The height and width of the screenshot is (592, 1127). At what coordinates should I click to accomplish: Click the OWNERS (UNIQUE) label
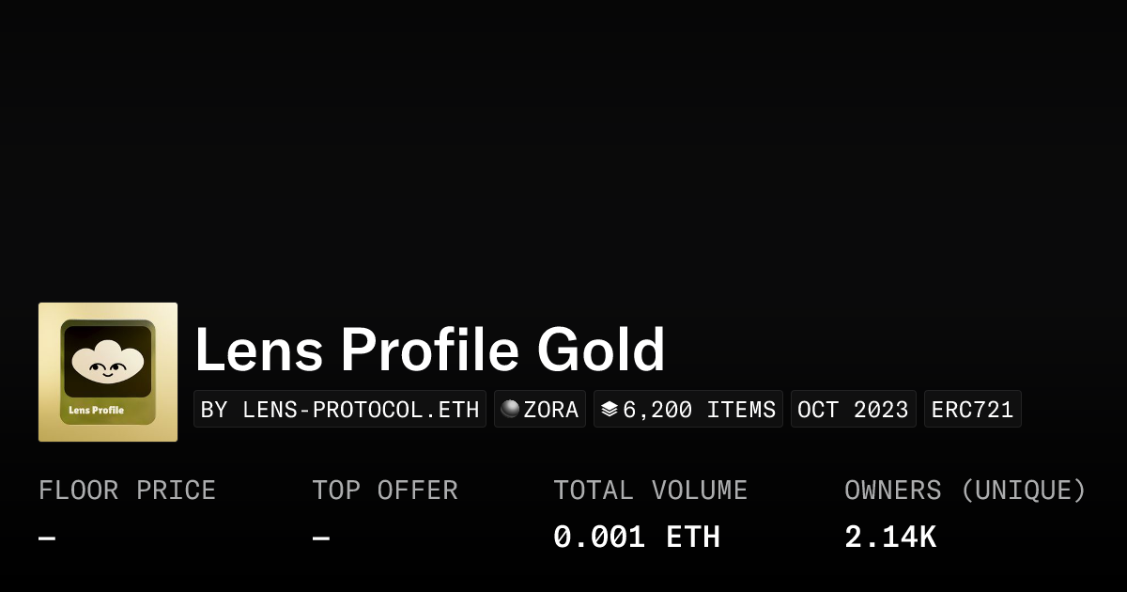(x=965, y=491)
